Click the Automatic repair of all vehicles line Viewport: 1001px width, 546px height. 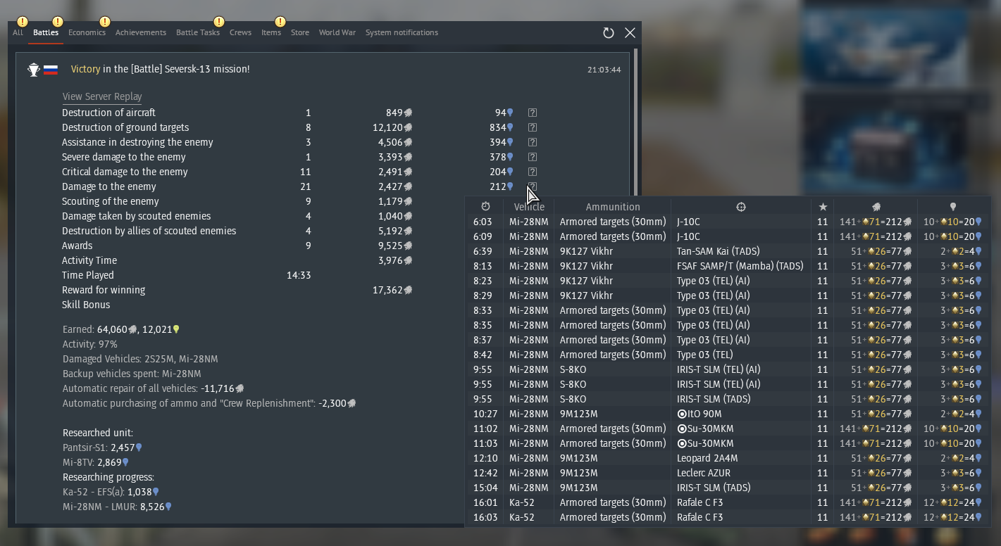coord(154,388)
